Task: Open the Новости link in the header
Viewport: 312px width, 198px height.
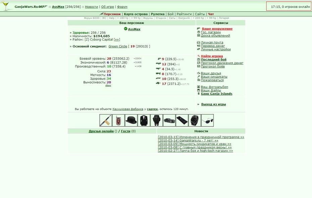Action: (x=92, y=7)
